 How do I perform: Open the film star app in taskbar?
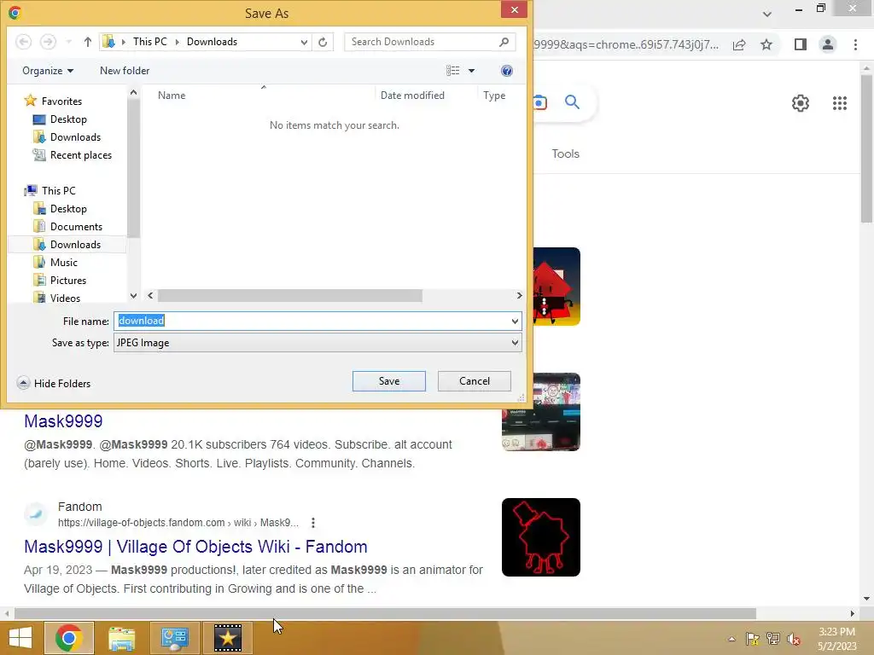(x=227, y=638)
